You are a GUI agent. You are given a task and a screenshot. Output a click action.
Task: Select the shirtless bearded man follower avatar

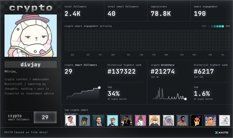coord(182,121)
